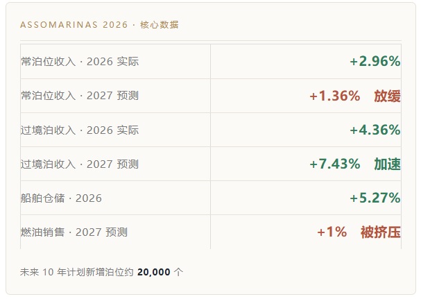Click the +4.36% value
The image size is (421, 299).
coord(375,130)
